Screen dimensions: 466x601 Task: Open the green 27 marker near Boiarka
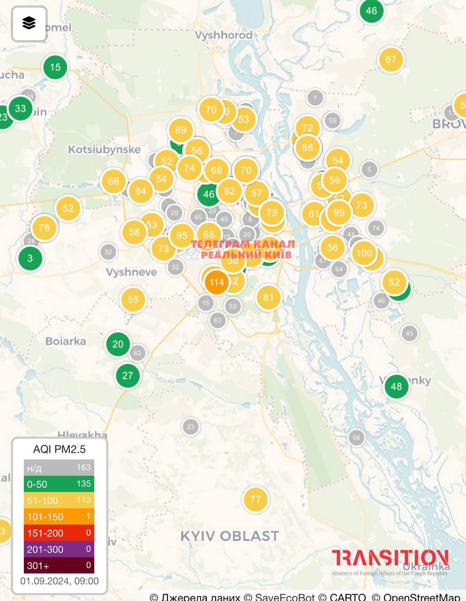[x=128, y=376]
